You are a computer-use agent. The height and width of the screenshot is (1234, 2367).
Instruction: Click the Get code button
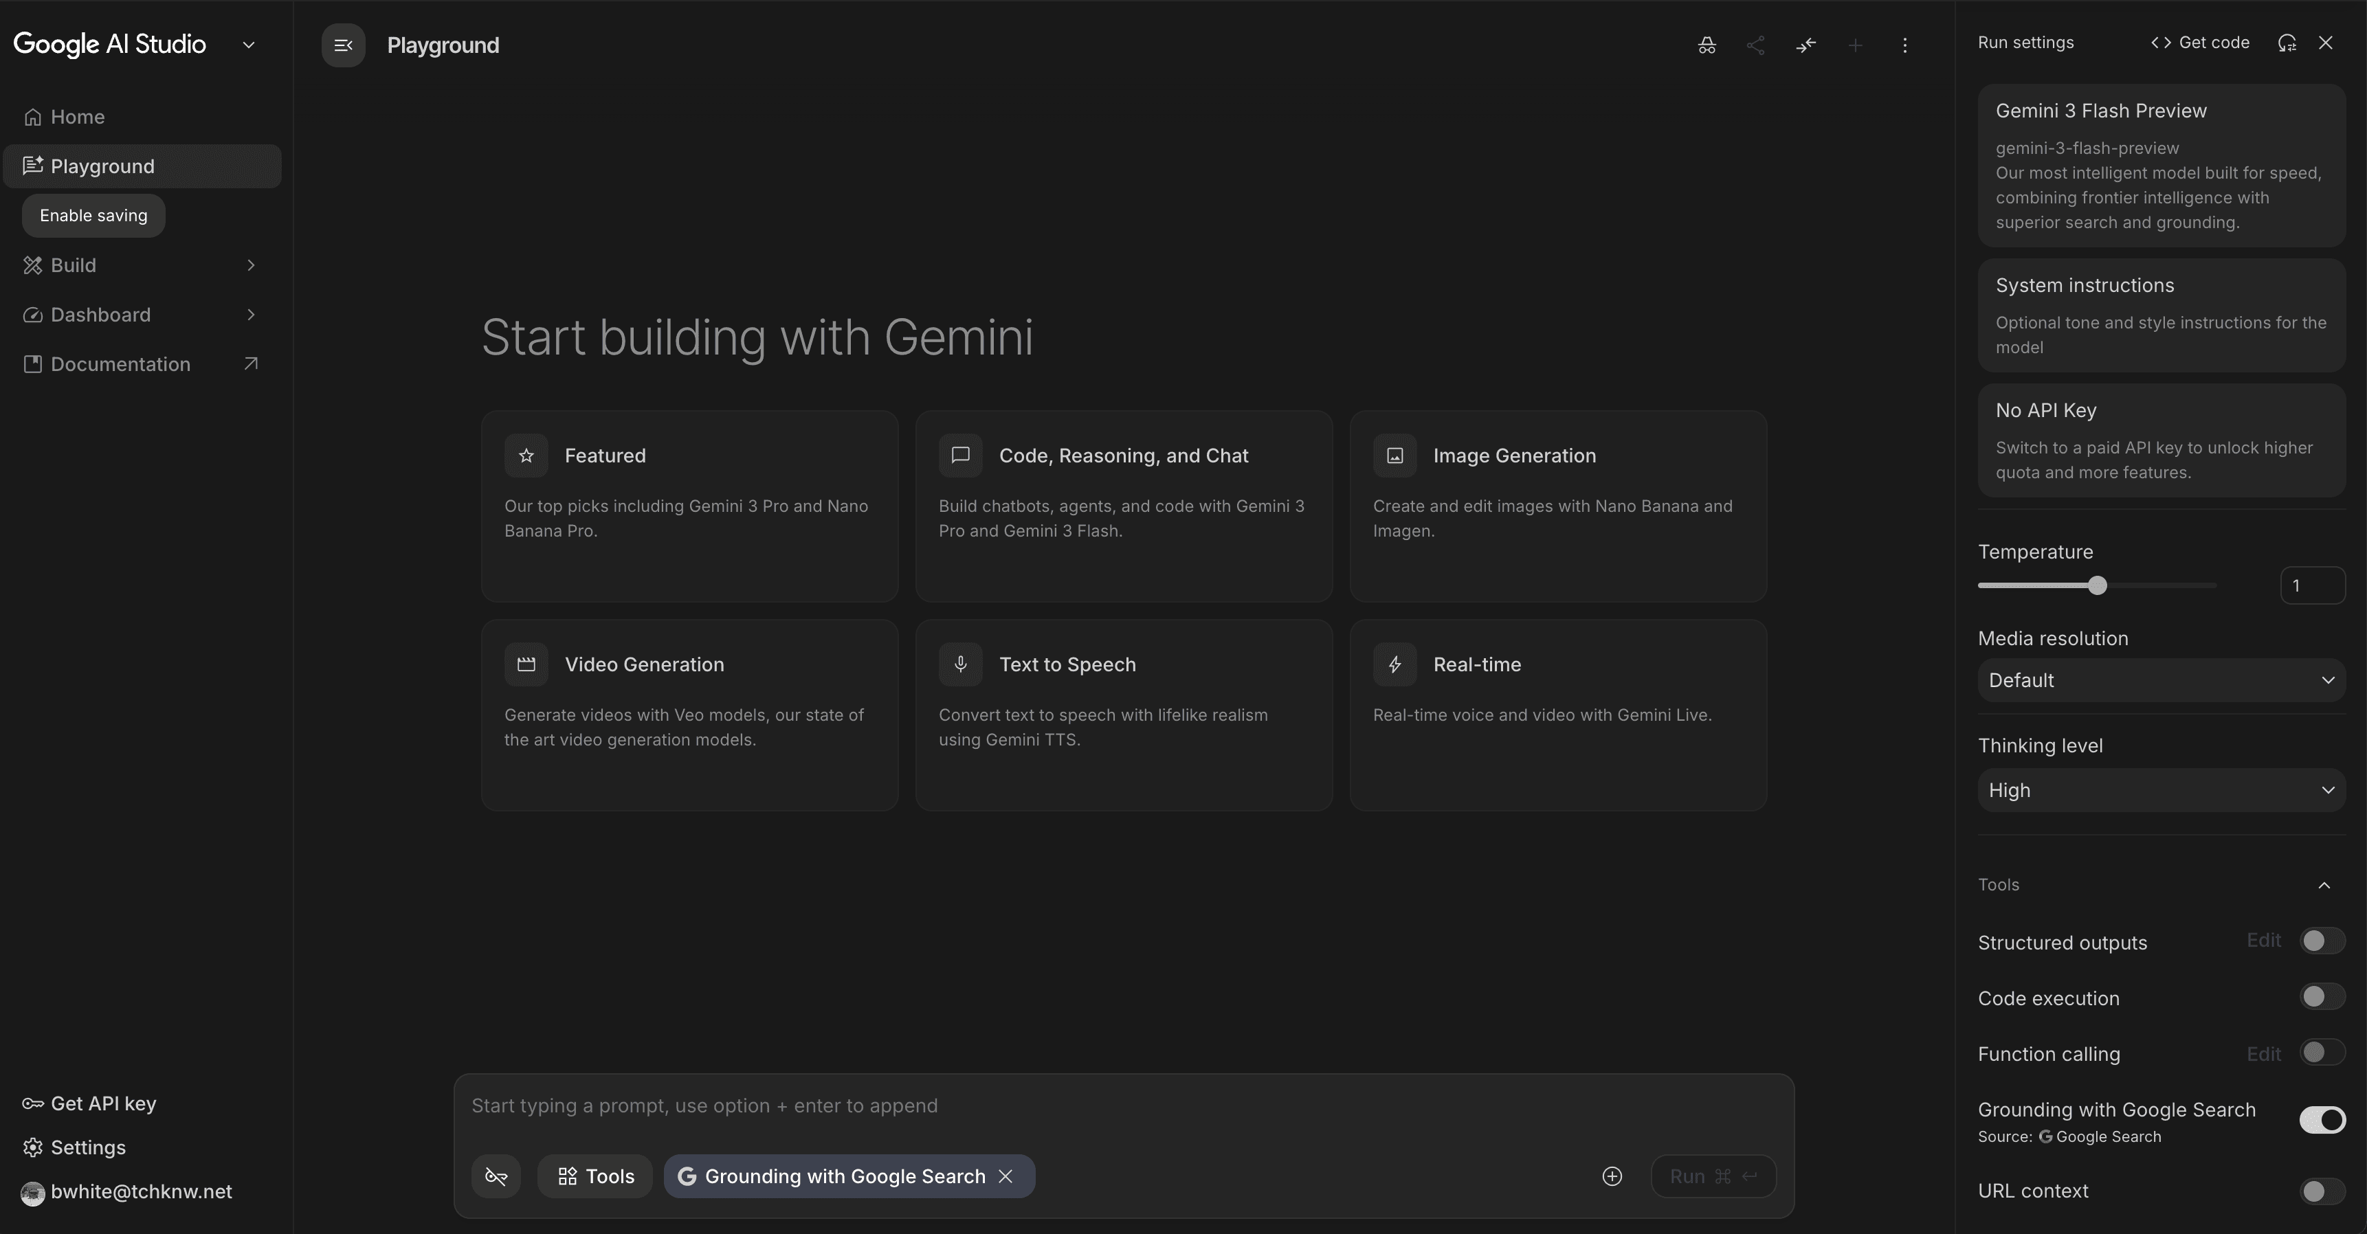pyautogui.click(x=2200, y=43)
